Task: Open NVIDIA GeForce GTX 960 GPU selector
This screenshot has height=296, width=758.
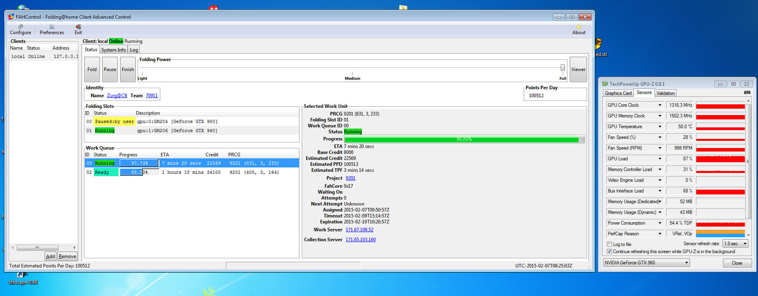Action: (646, 263)
